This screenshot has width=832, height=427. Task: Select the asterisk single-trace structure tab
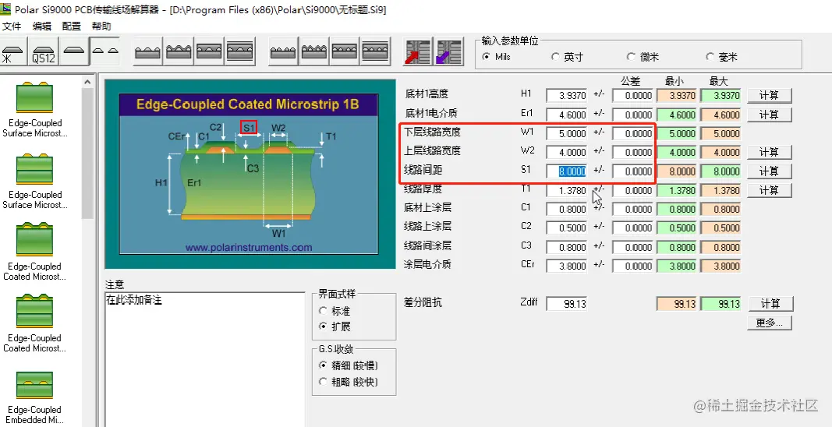click(x=13, y=51)
